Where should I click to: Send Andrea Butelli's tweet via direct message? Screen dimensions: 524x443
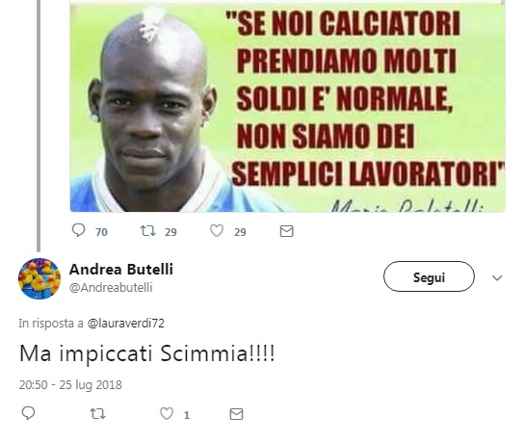pyautogui.click(x=236, y=414)
